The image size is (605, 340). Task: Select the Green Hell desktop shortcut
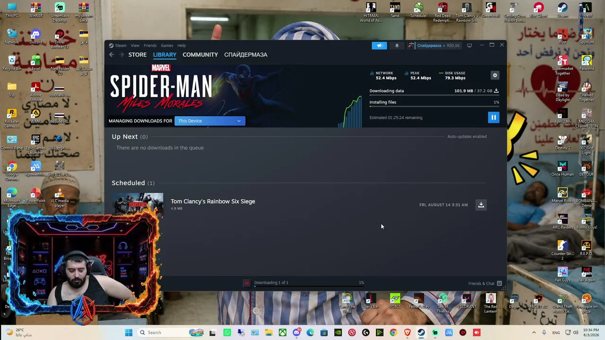tap(491, 10)
